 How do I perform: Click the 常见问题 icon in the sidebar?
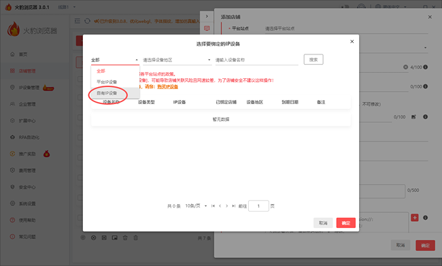(12, 237)
